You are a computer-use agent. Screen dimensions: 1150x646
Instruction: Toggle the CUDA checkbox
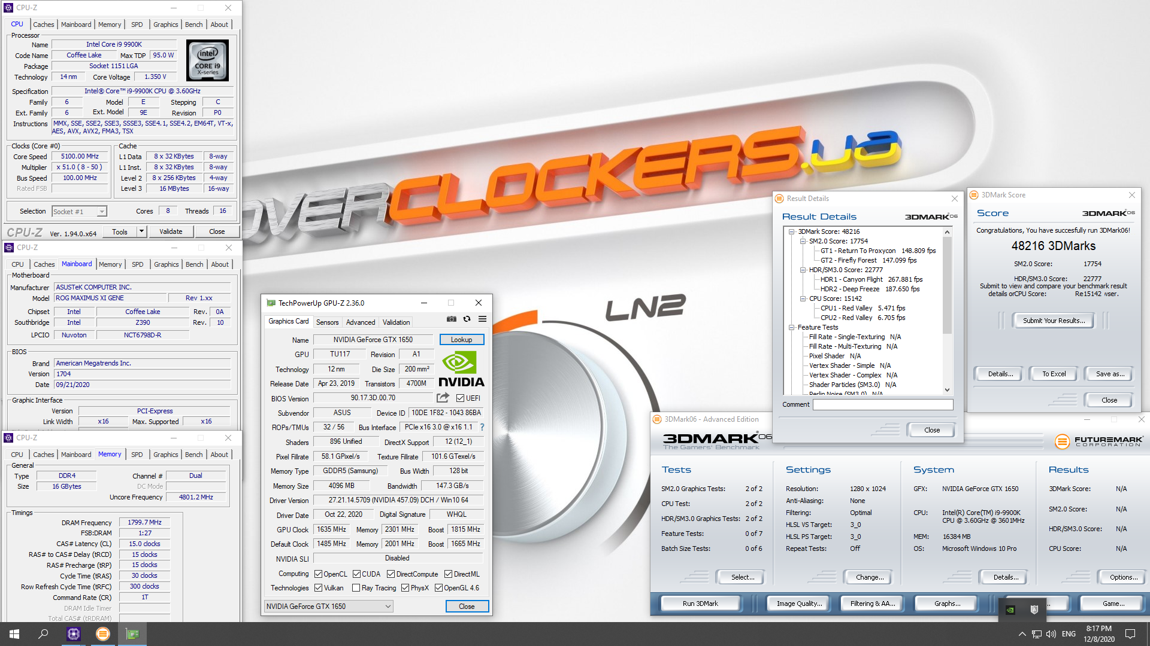click(x=356, y=574)
